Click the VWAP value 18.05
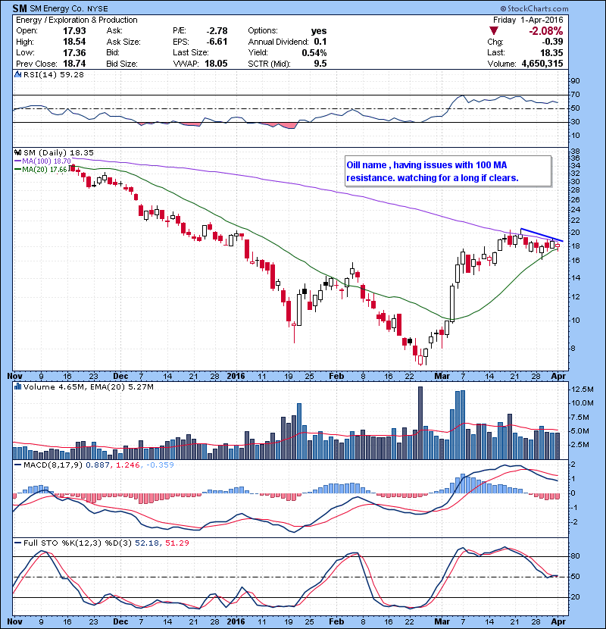 click(x=216, y=64)
